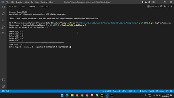Open the aka.ms/PSWindows link in terminal
Viewport: 174px width, 98px height.
tap(86, 19)
